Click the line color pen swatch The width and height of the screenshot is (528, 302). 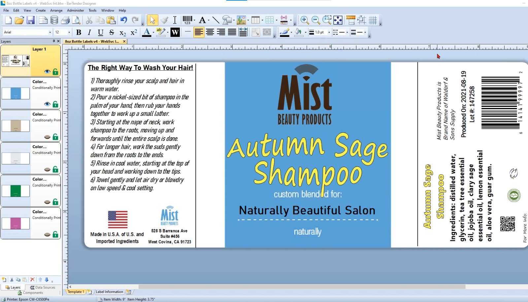284,32
